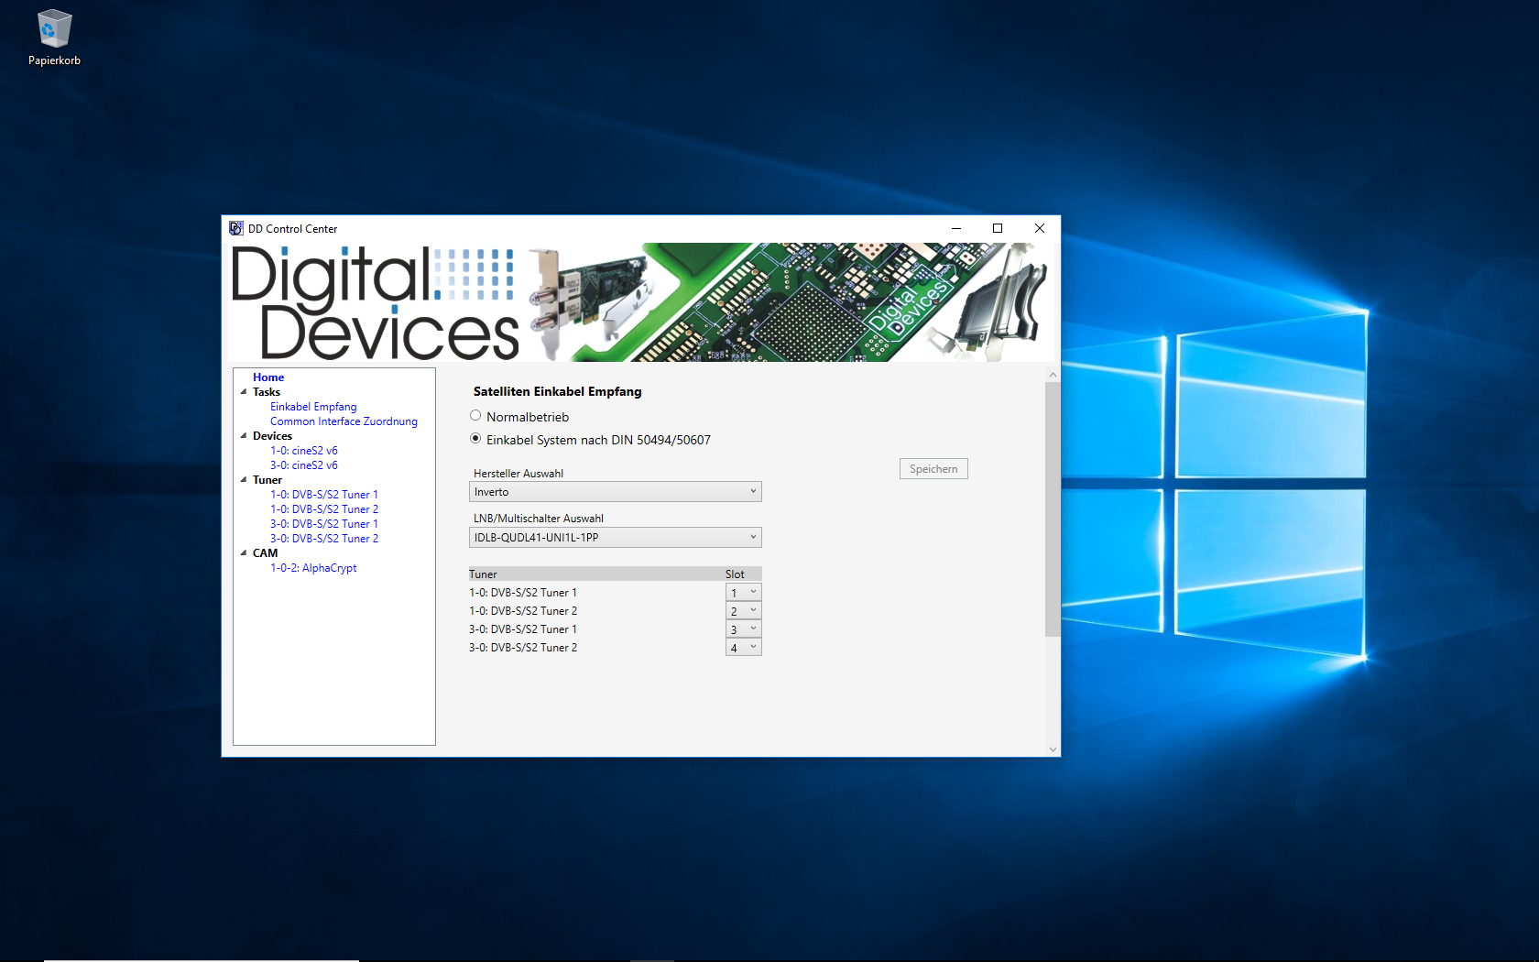Image resolution: width=1539 pixels, height=962 pixels.
Task: Select Einkabel System nach DIN 50494/50607 option
Action: pos(475,439)
